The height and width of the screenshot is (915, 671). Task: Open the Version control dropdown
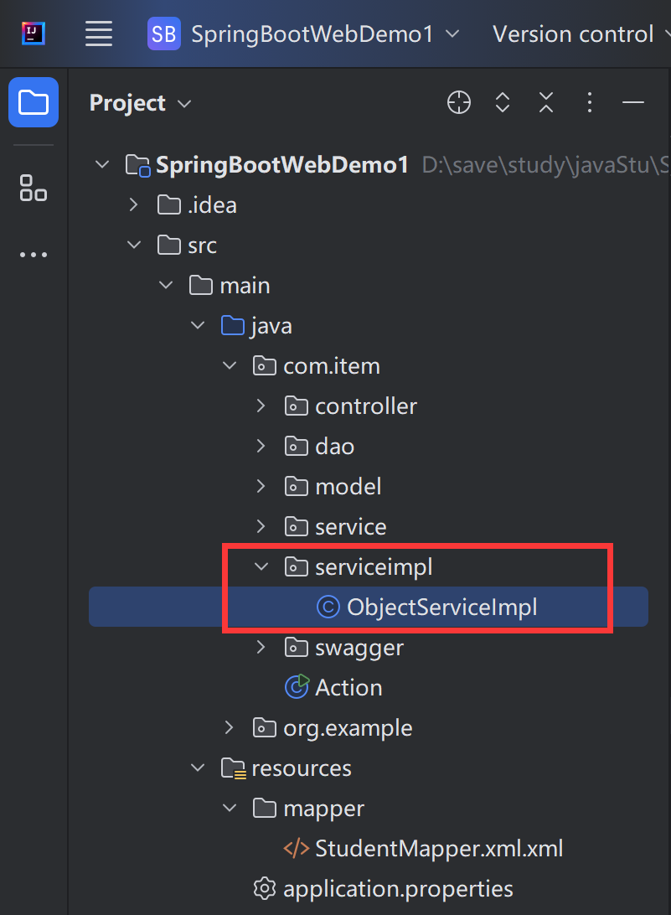tap(580, 34)
